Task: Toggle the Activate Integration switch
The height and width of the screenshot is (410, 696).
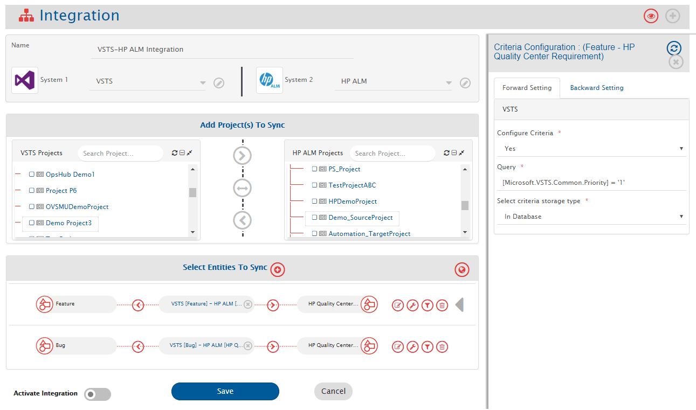Action: [98, 394]
